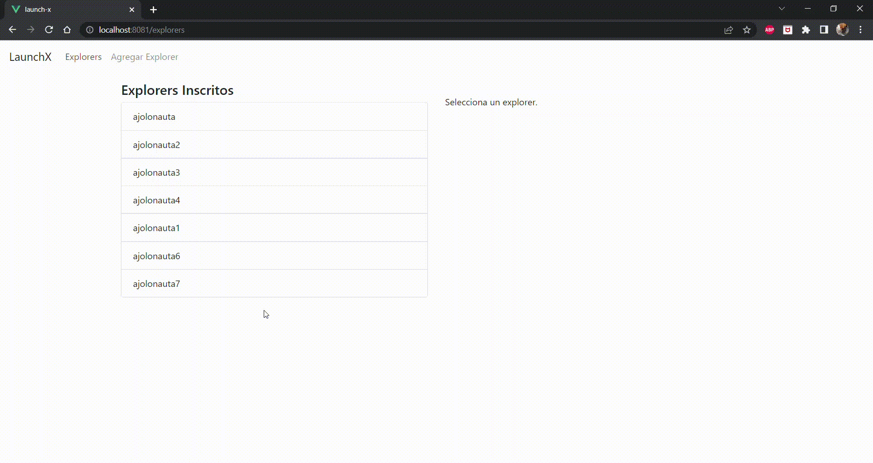Open a new browser tab
The width and height of the screenshot is (873, 463).
tap(154, 10)
